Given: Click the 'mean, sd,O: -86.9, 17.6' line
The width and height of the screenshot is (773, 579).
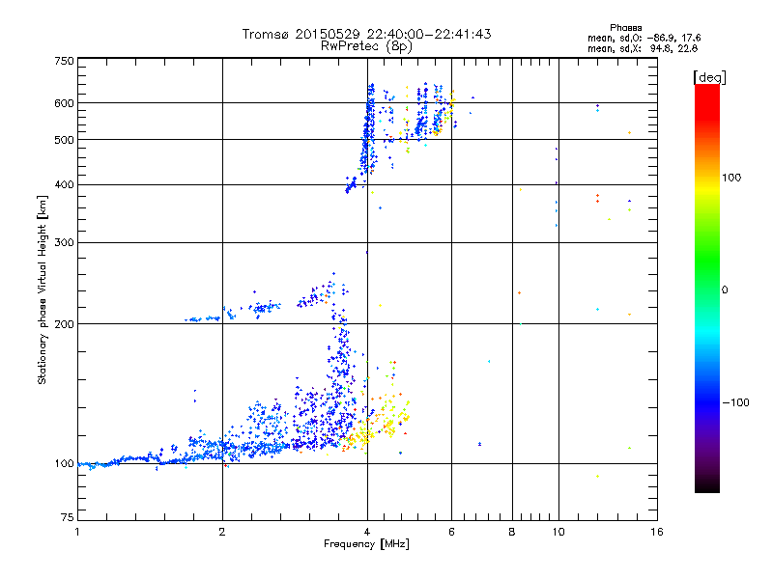Looking at the screenshot, I should pos(644,38).
